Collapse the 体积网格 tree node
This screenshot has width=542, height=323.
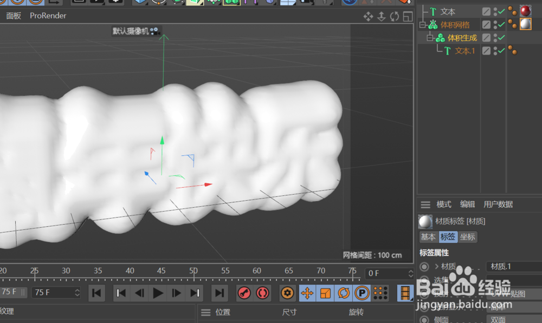point(422,25)
